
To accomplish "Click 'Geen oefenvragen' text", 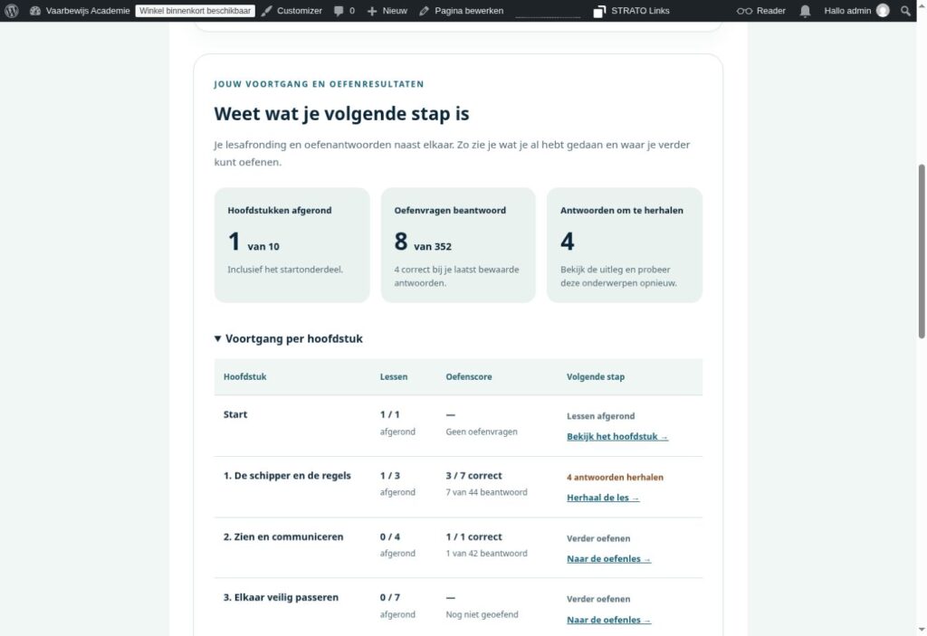I will (x=482, y=432).
